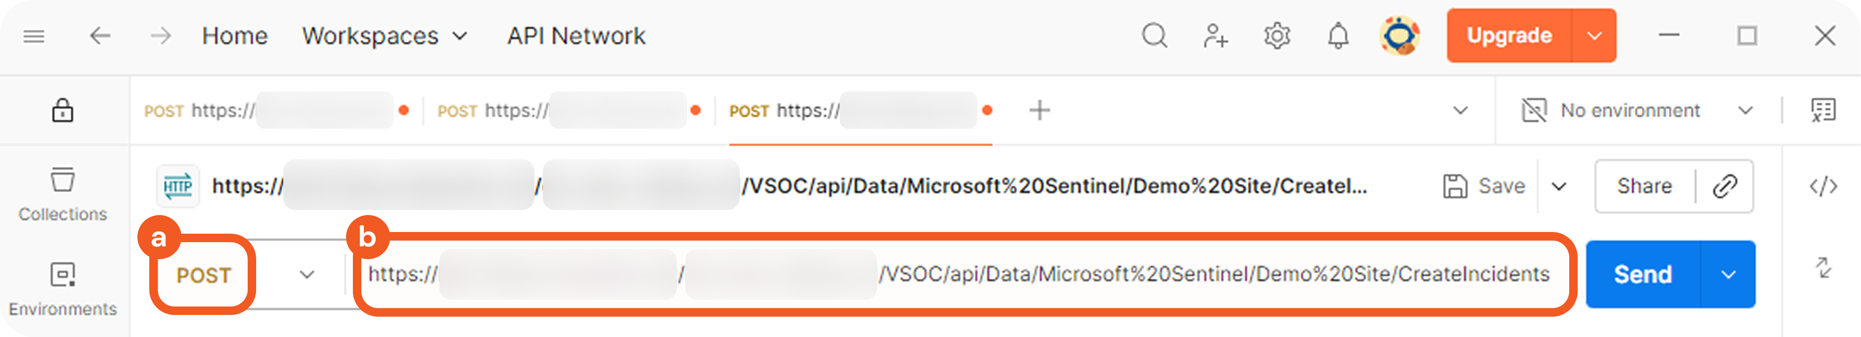
Task: Open the notifications bell
Action: 1338,36
